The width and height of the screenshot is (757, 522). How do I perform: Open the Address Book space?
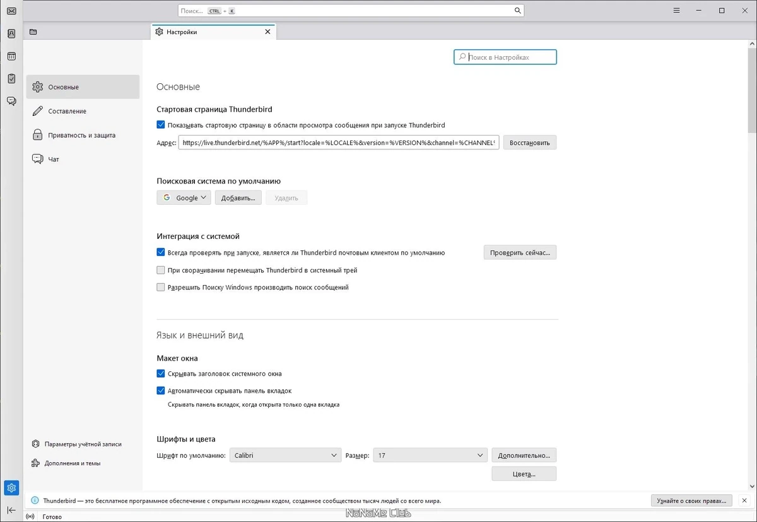11,33
